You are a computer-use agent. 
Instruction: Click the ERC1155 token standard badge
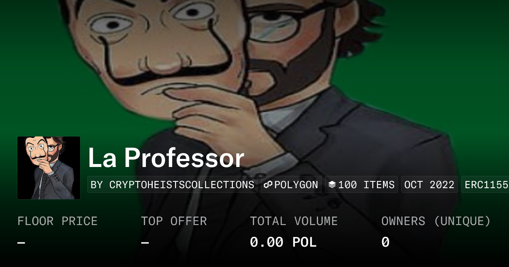pos(485,185)
